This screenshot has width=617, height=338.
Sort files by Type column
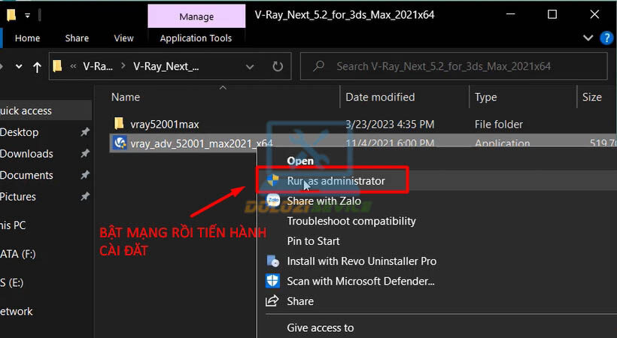[x=485, y=97]
